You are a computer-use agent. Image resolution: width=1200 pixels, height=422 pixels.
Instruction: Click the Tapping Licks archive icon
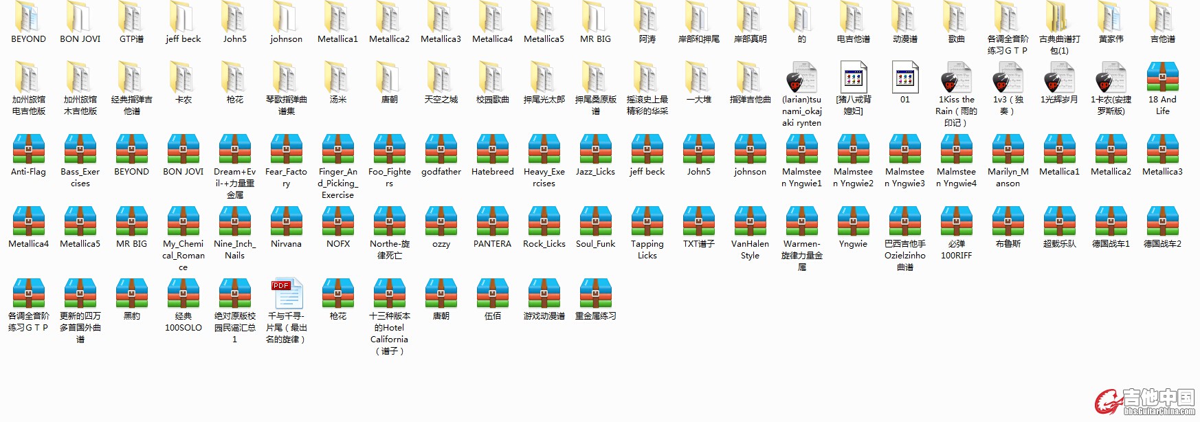click(647, 221)
